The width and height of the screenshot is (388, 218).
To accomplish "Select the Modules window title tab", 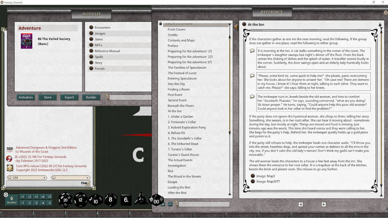I will click(x=92, y=14).
